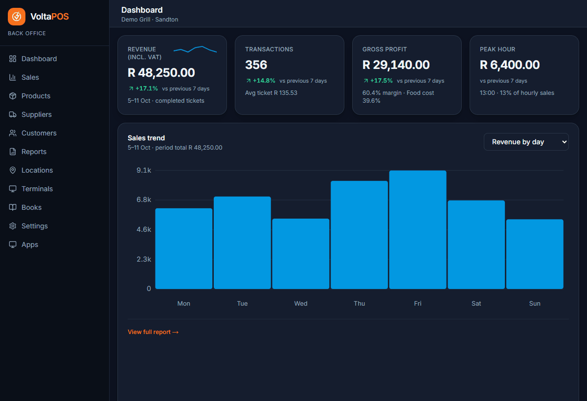Click the Dashboard page heading
This screenshot has height=401, width=587.
pyautogui.click(x=142, y=10)
